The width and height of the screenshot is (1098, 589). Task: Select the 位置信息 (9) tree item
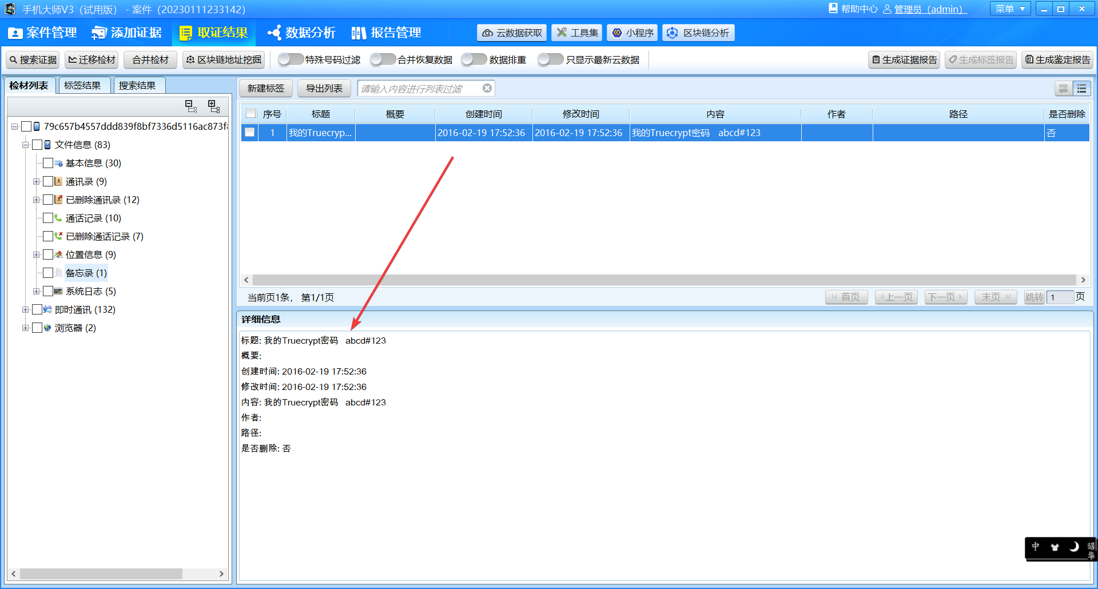(x=90, y=254)
